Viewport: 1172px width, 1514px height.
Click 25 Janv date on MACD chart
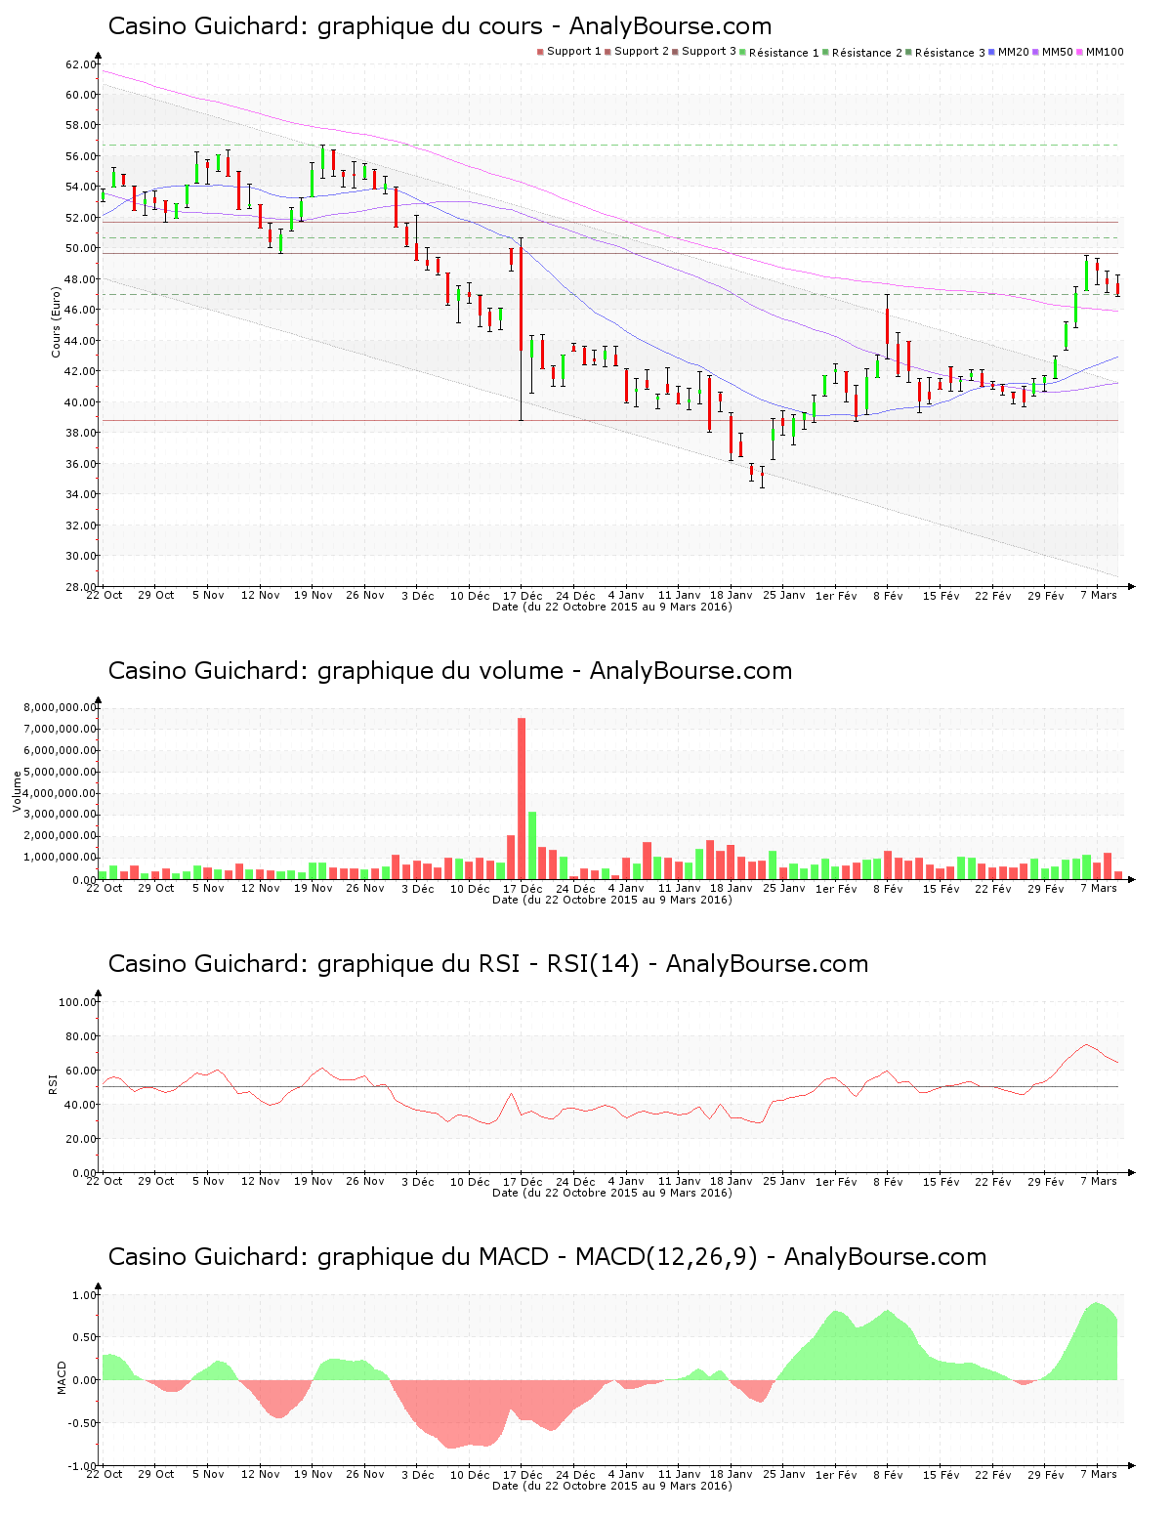point(784,1475)
